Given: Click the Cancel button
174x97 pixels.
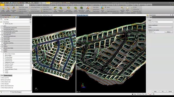Looking at the screenshot, I should 170,92.
